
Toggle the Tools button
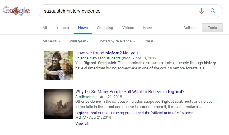pyautogui.click(x=212, y=28)
